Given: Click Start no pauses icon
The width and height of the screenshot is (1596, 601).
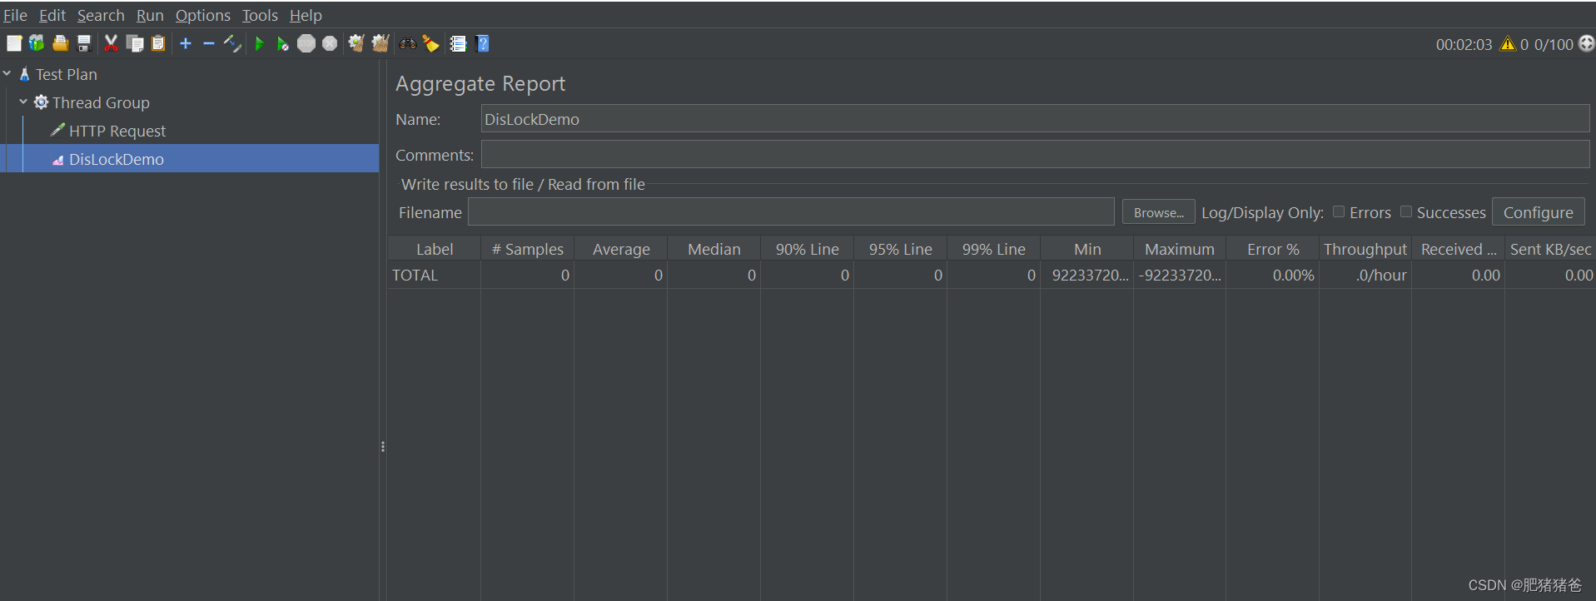Looking at the screenshot, I should pyautogui.click(x=282, y=43).
